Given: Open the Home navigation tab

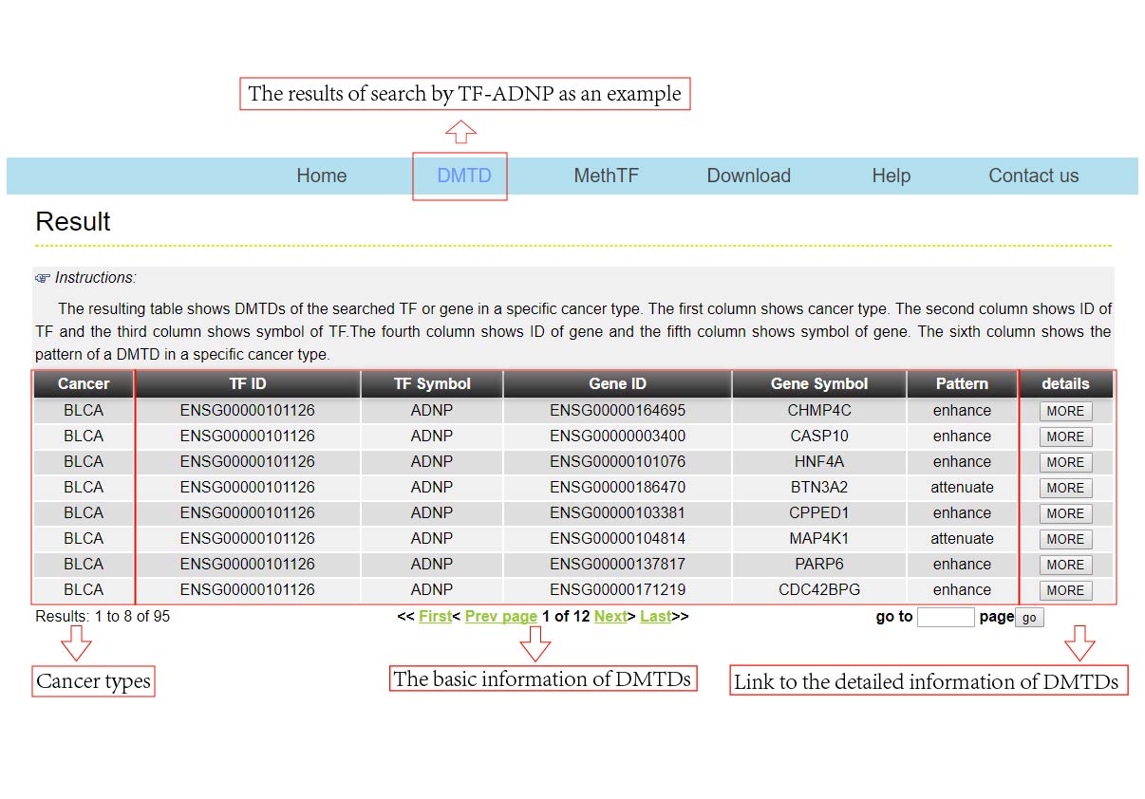Looking at the screenshot, I should pos(321,176).
